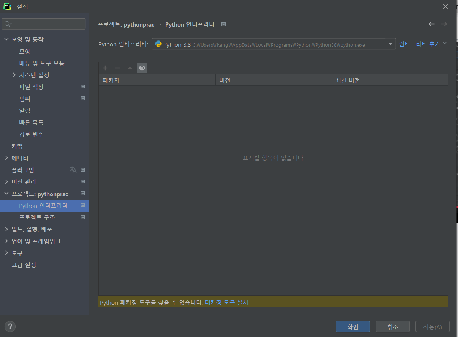Expand the 에디터 section

point(6,158)
